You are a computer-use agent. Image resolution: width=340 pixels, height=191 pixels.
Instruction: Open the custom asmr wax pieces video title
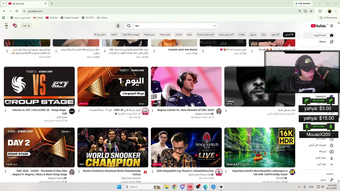click(183, 50)
